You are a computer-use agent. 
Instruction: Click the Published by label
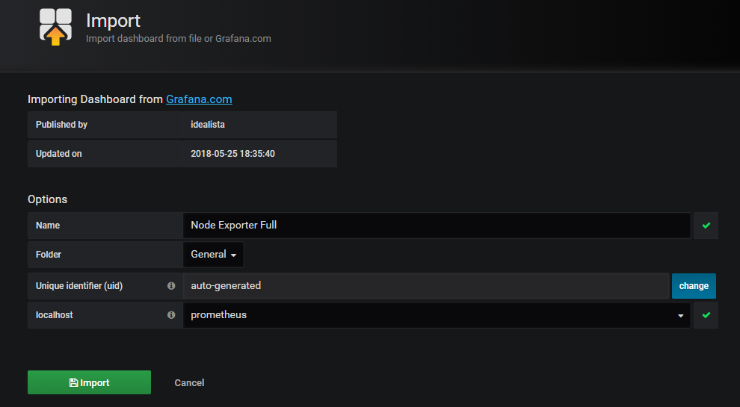pos(61,125)
